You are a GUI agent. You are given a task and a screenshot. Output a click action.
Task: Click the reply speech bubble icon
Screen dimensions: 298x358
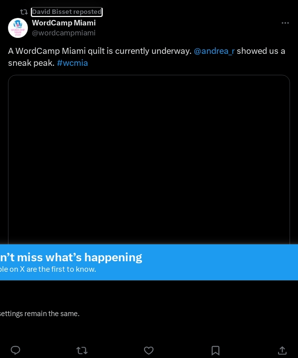click(x=15, y=350)
